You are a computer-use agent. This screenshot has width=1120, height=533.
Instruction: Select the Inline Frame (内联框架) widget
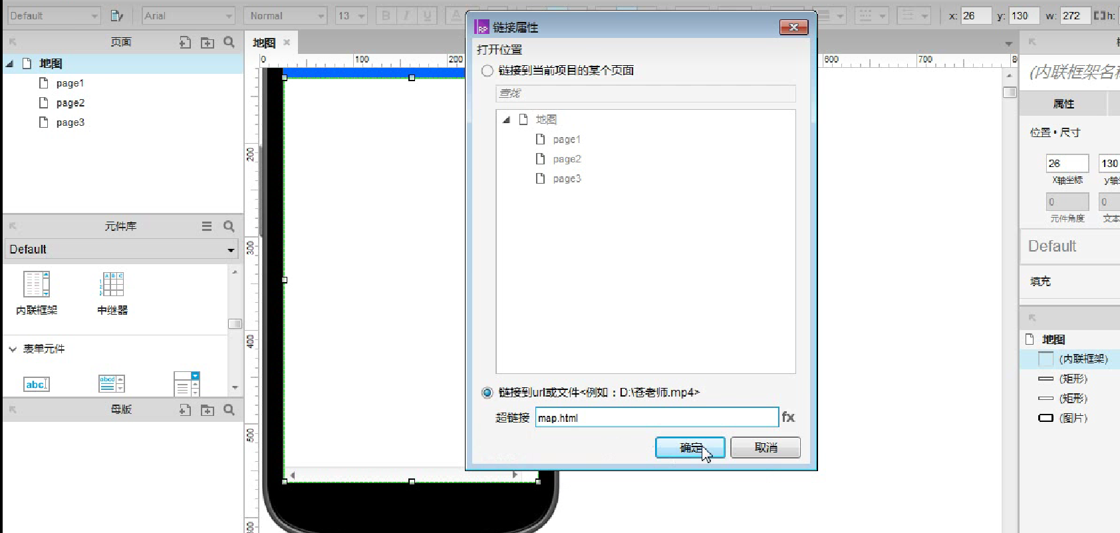37,293
